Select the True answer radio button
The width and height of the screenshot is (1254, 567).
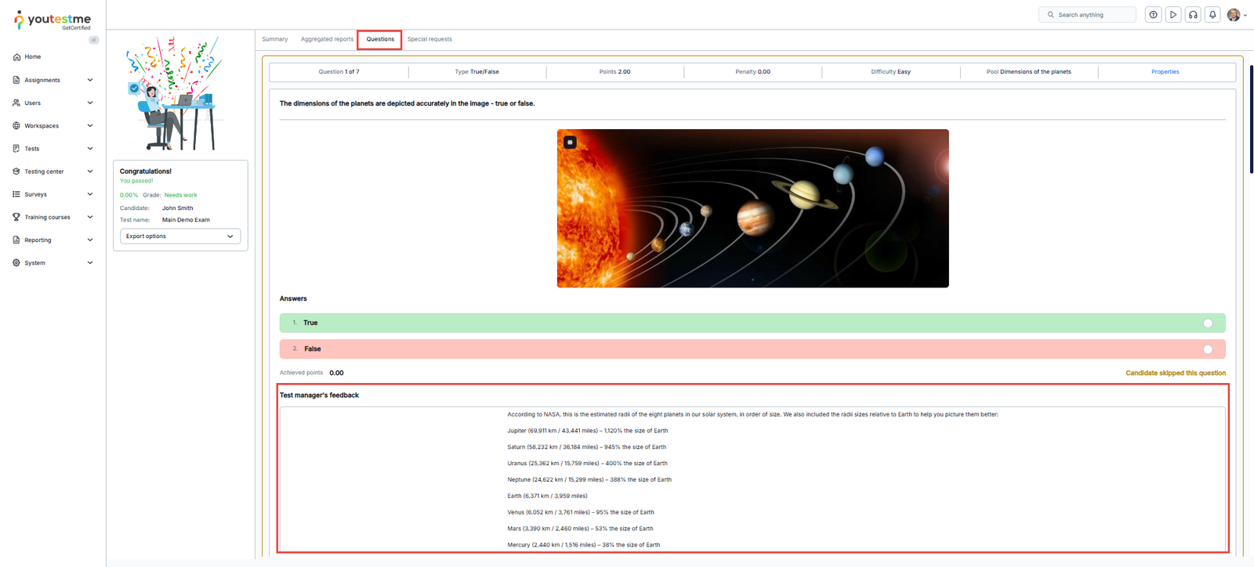(1208, 323)
